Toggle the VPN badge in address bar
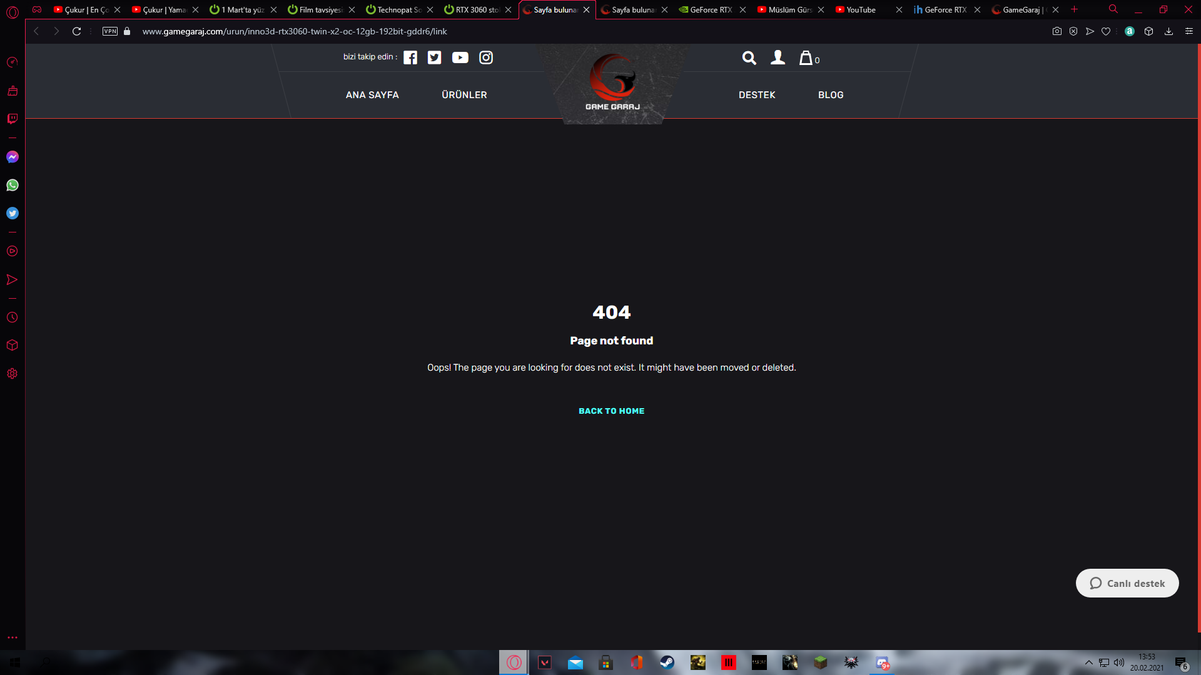1201x675 pixels. [x=110, y=31]
